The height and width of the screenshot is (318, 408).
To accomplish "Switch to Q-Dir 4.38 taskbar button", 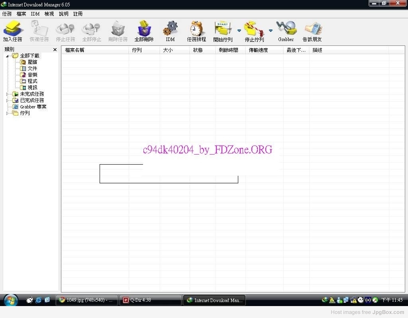I will [x=150, y=300].
